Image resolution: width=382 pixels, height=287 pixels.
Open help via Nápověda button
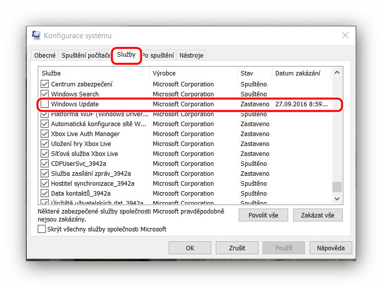(331, 248)
